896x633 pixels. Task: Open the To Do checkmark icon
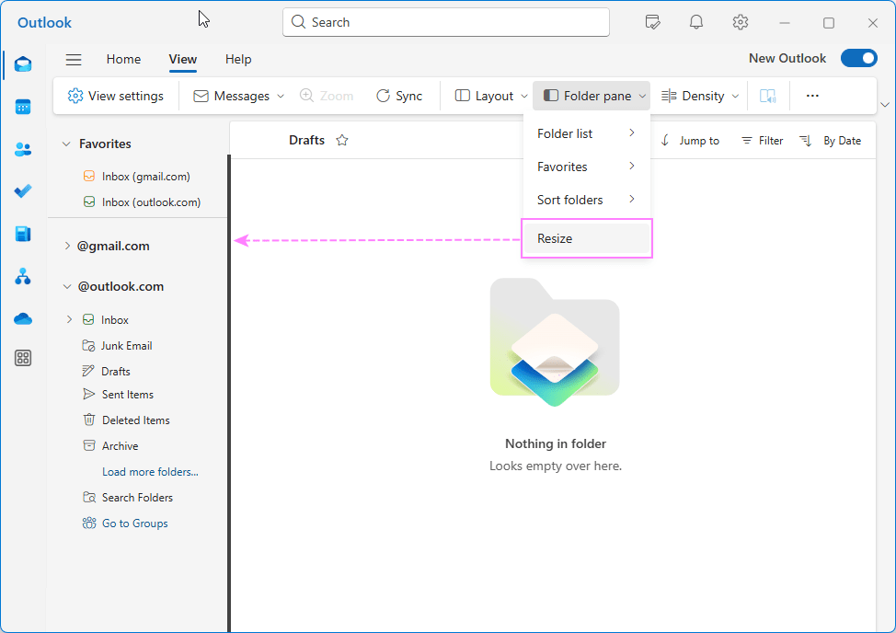23,191
